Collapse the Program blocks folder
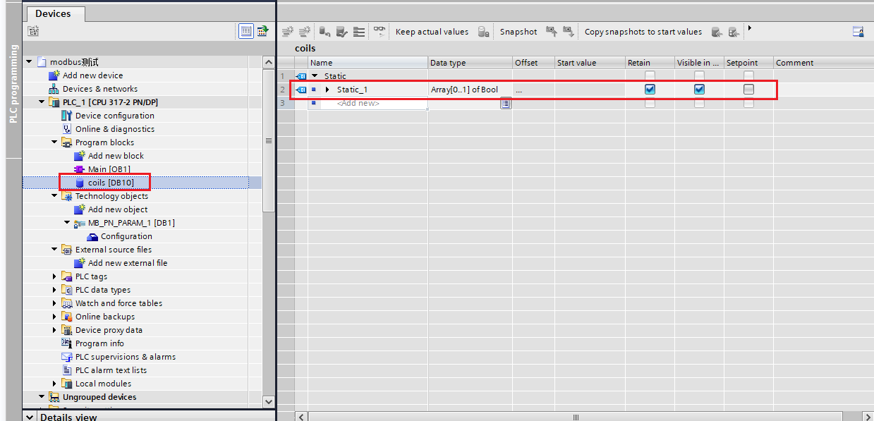 pos(55,142)
